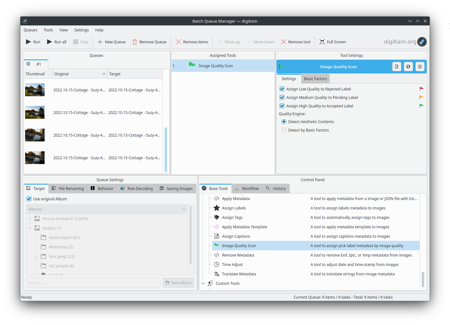
Task: Click the New Queue button
Action: (111, 42)
